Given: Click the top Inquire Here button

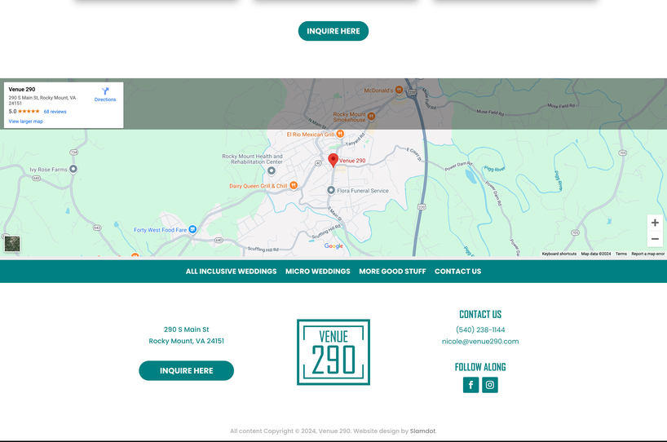Looking at the screenshot, I should (x=333, y=31).
